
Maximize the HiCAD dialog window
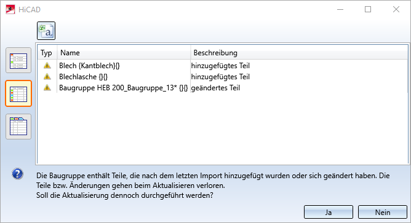point(368,9)
